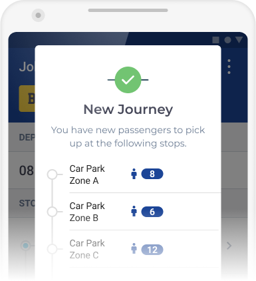Click the passenger count badge 6
The height and width of the screenshot is (281, 256).
(x=152, y=212)
